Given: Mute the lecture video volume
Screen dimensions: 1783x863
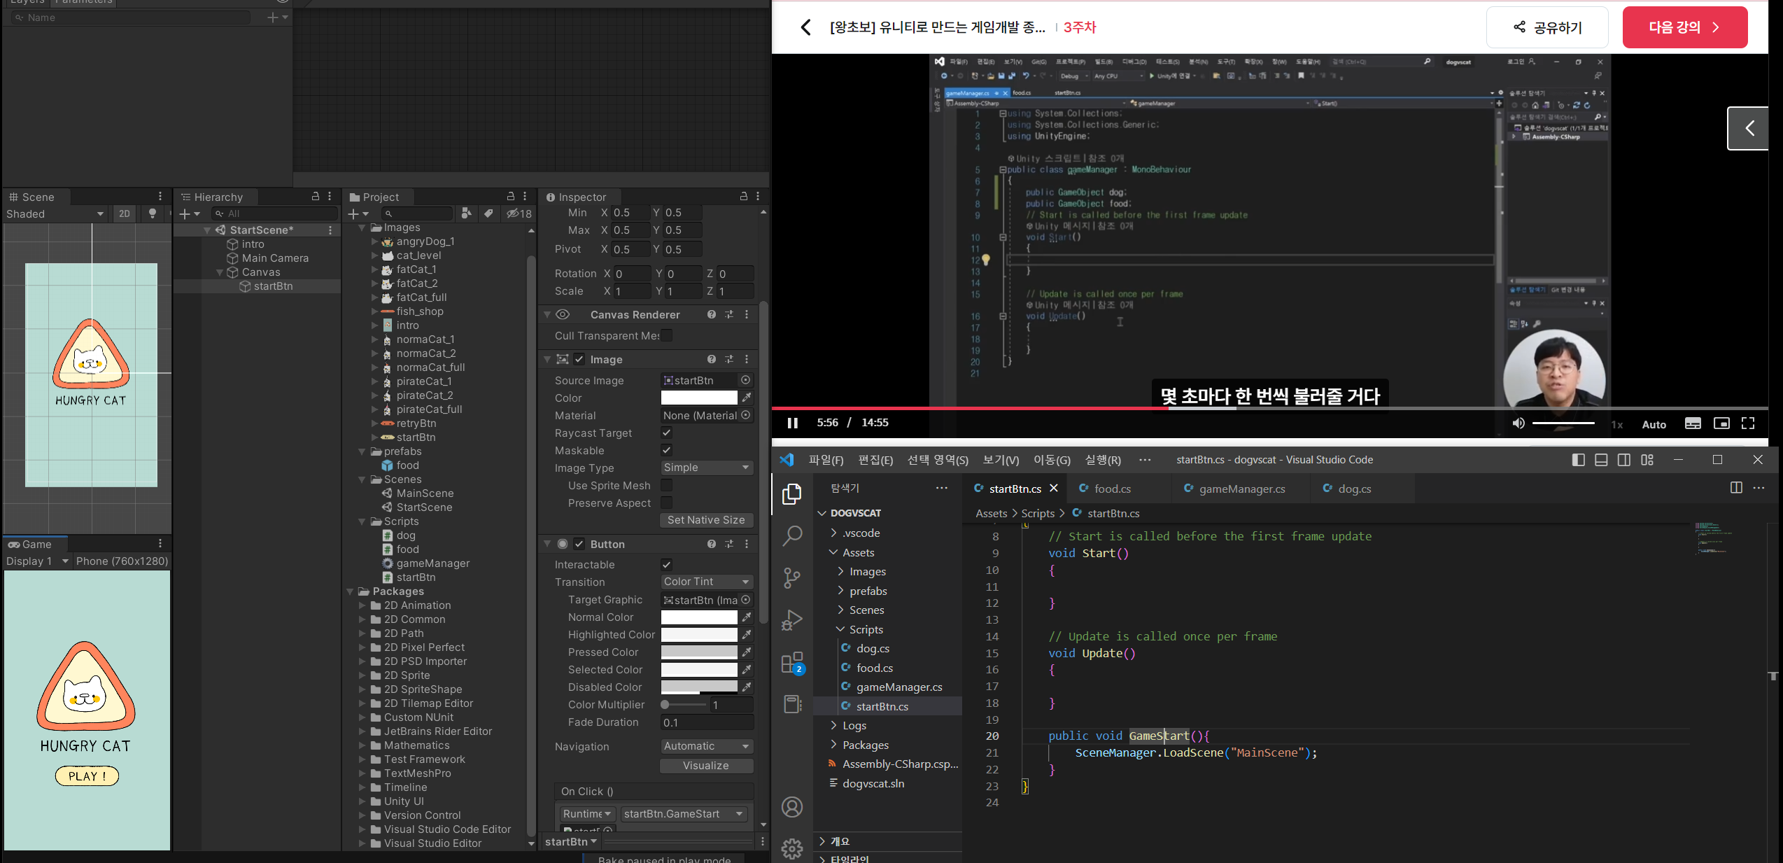Looking at the screenshot, I should pos(1518,423).
